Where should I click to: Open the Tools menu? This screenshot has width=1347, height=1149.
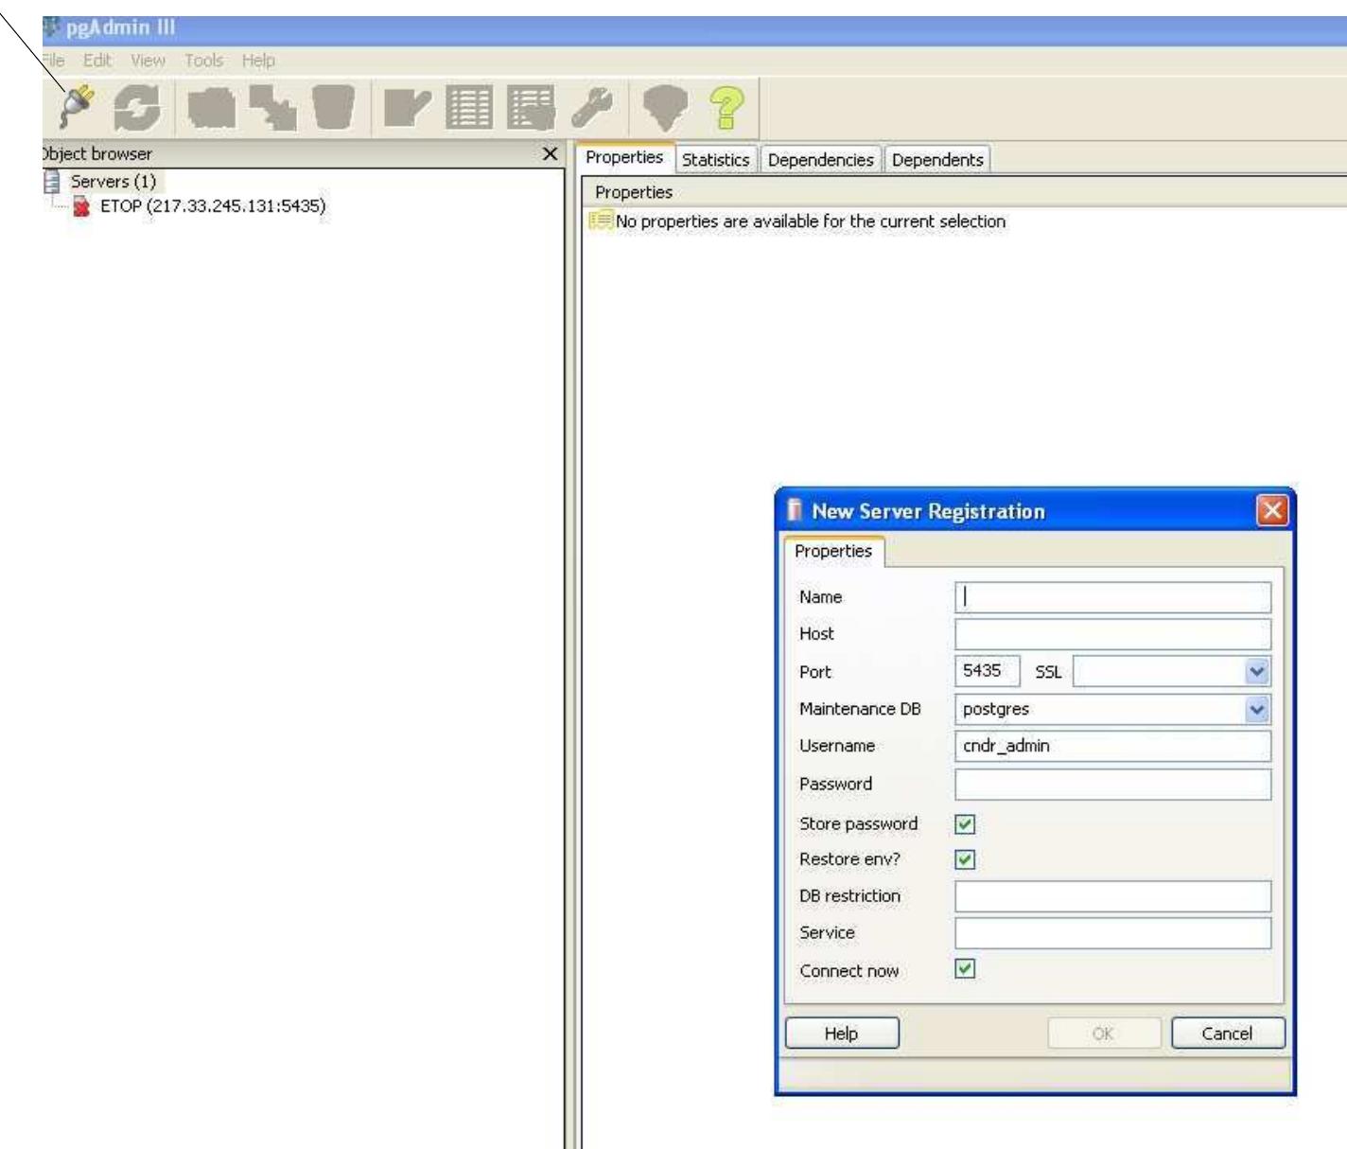(203, 61)
